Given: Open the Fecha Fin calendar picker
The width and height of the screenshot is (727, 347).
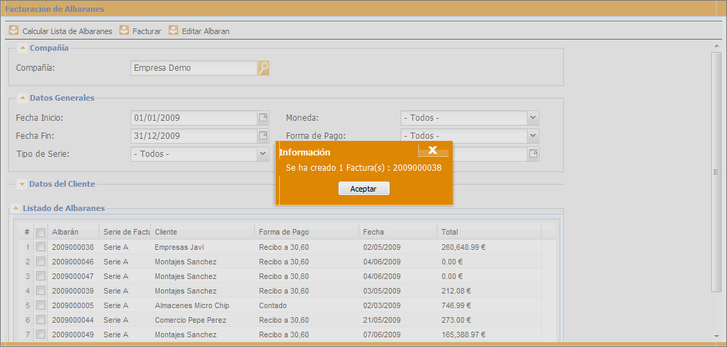Looking at the screenshot, I should point(263,136).
